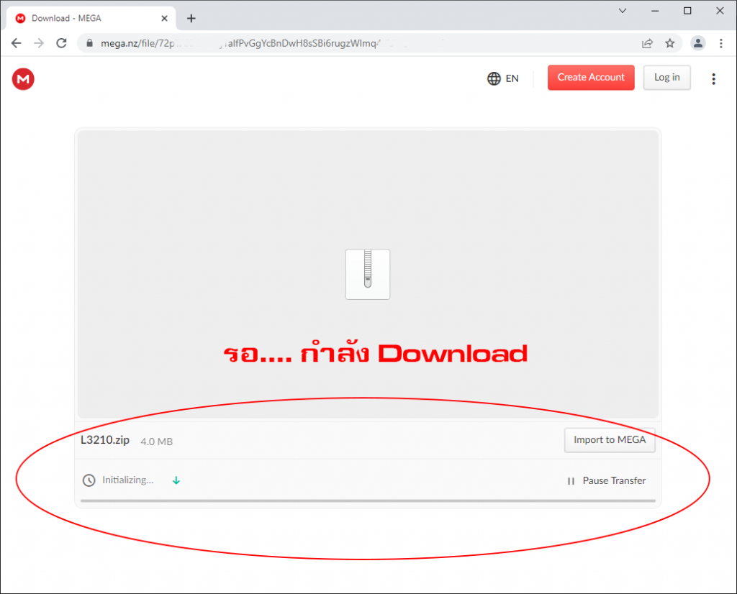
Task: Open the three-dot page menu
Action: click(713, 78)
